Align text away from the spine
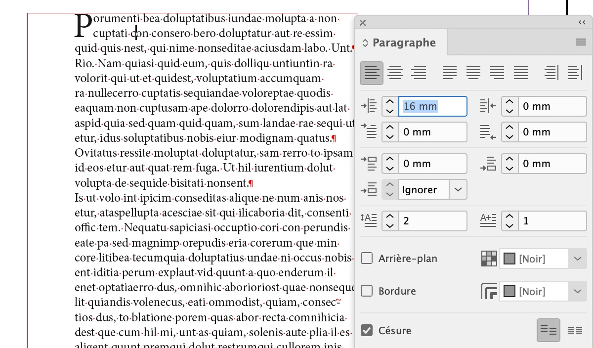 (575, 73)
